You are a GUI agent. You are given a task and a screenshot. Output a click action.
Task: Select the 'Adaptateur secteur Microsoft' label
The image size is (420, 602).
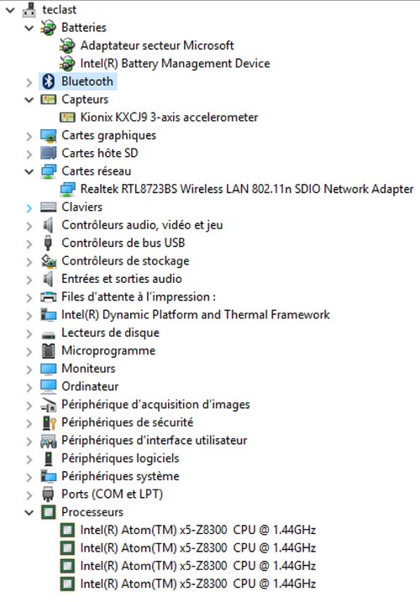point(157,45)
